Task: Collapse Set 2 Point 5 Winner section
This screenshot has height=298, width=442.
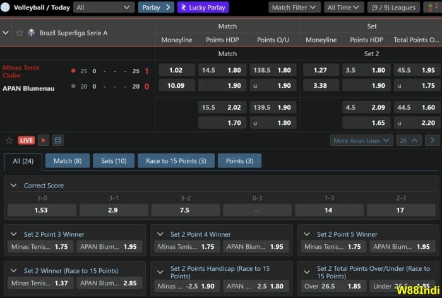Action: 307,234
